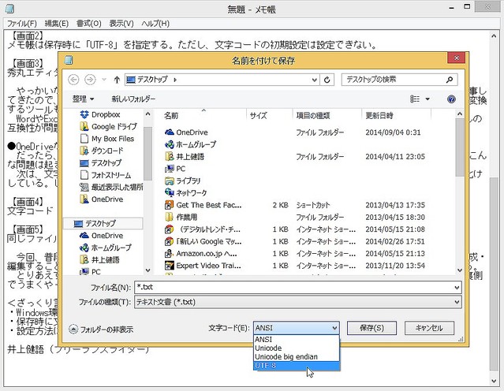Choose Unicode big endian encoding option
The height and width of the screenshot is (391, 504).
286,357
